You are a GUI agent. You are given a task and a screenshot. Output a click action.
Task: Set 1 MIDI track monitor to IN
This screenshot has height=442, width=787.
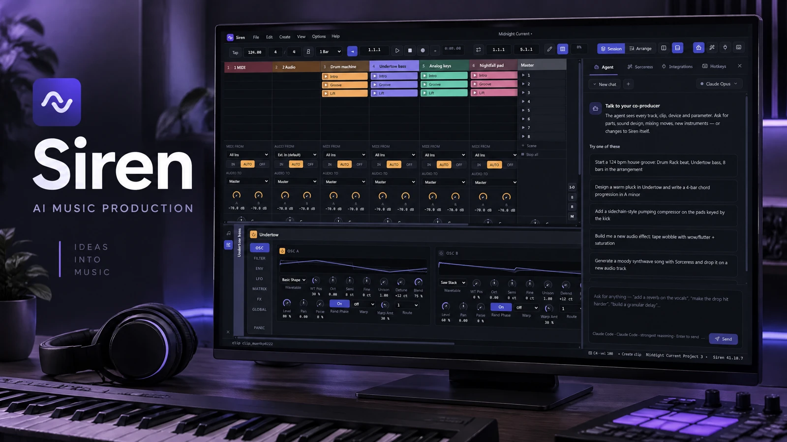click(233, 164)
